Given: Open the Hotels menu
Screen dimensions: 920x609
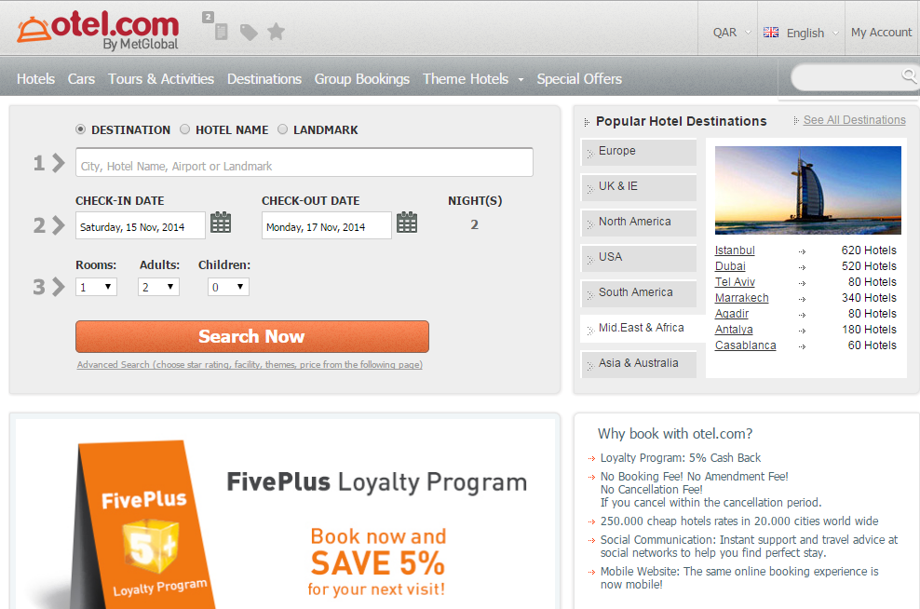Looking at the screenshot, I should click(x=35, y=78).
